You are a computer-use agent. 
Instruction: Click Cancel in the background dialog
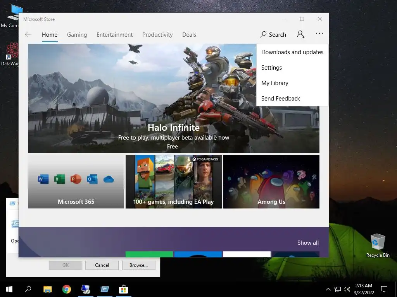click(102, 265)
